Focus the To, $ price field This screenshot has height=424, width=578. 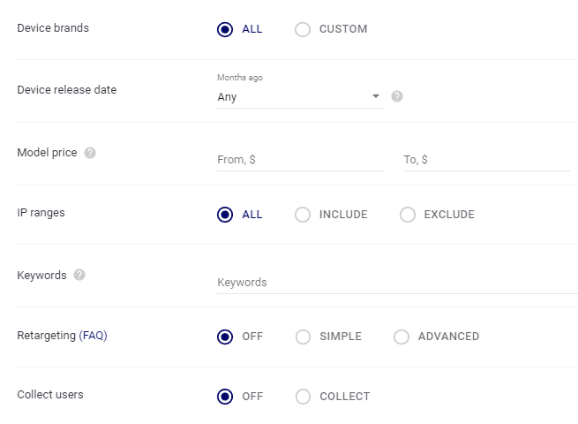pyautogui.click(x=486, y=160)
